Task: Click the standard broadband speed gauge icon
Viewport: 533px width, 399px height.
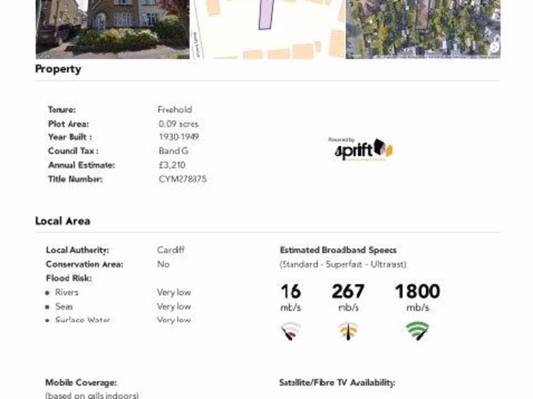Action: tap(290, 331)
